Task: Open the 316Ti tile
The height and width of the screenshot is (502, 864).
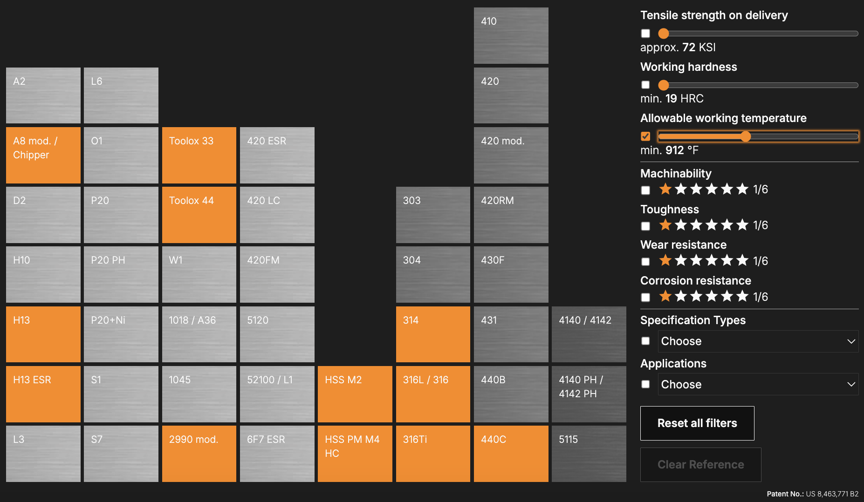Action: pyautogui.click(x=433, y=454)
